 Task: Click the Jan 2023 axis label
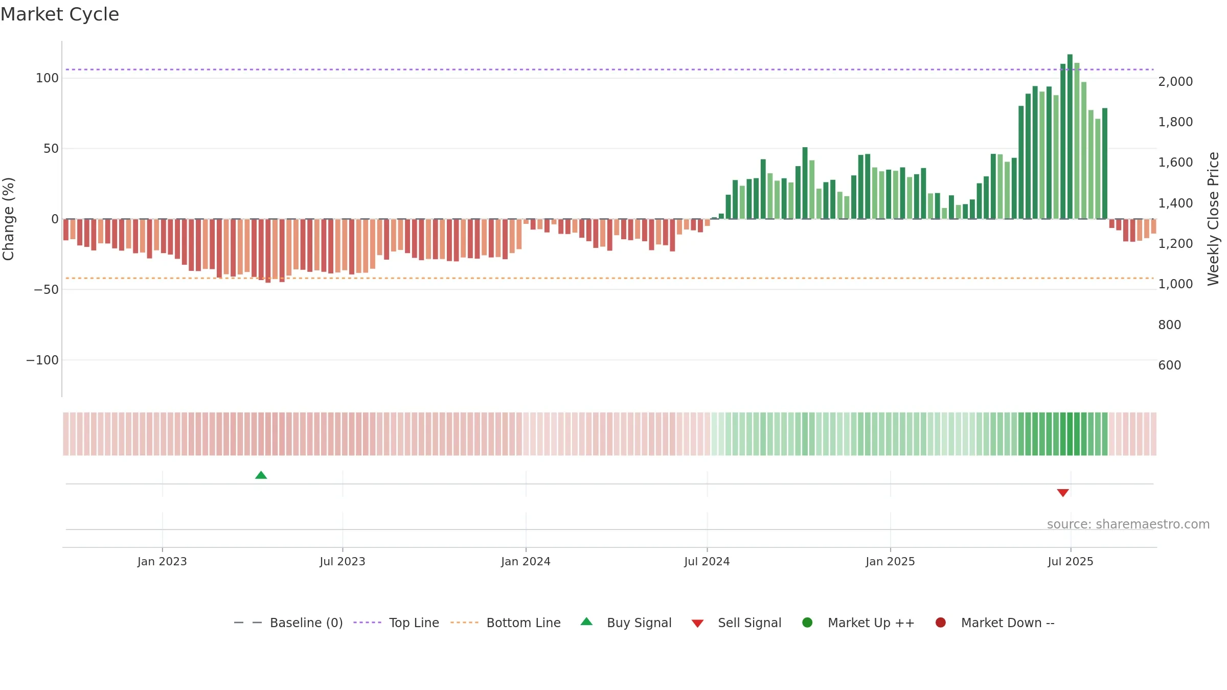click(x=162, y=561)
